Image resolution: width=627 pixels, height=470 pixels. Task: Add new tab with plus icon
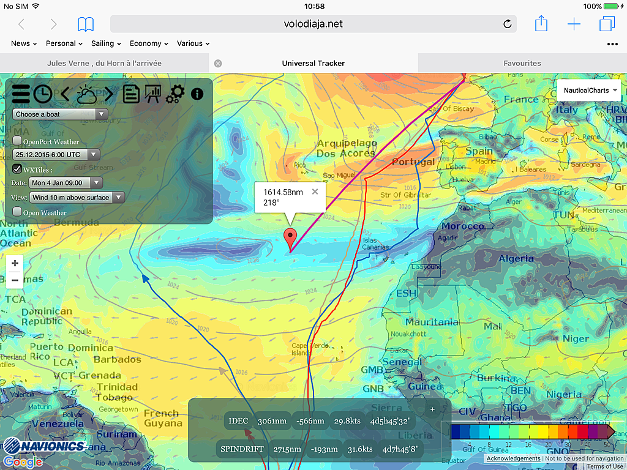574,24
